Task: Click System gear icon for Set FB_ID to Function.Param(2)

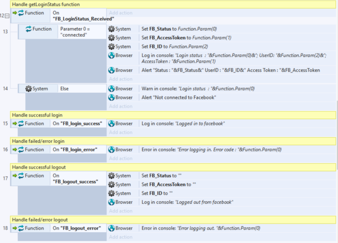Action: (x=111, y=47)
